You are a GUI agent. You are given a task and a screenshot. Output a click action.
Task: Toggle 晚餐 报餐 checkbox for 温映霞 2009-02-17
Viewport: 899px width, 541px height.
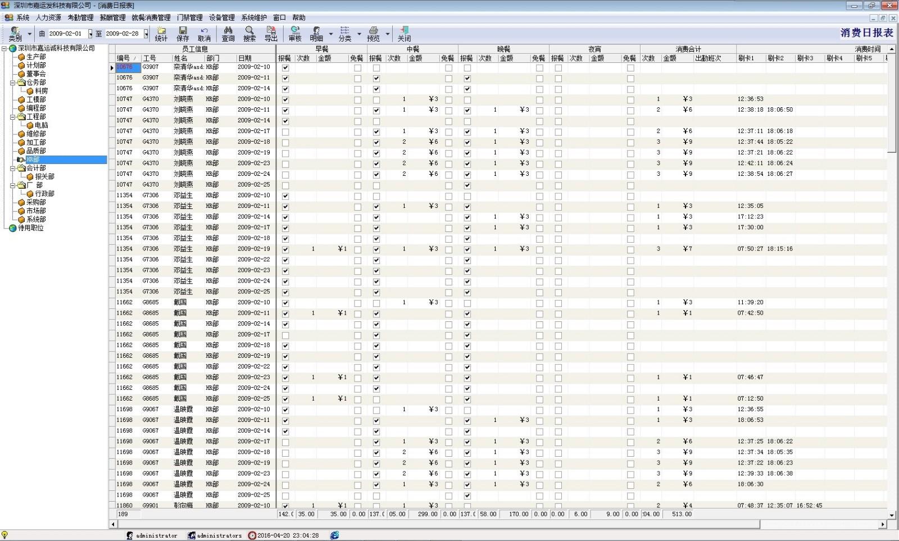[x=467, y=442]
